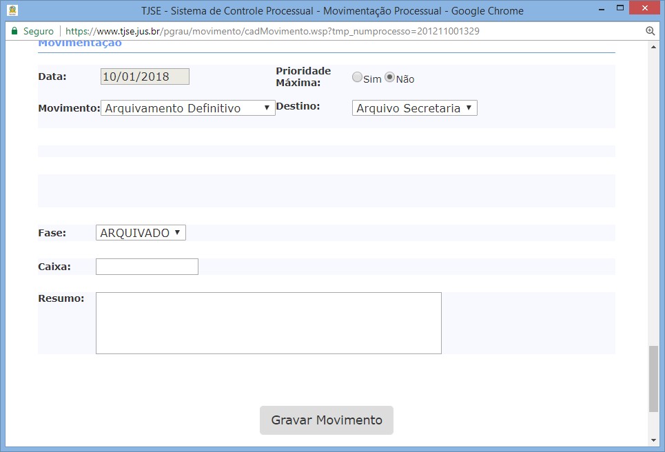This screenshot has width=665, height=452.
Task: Click the scrollbar up arrow
Action: 653,46
